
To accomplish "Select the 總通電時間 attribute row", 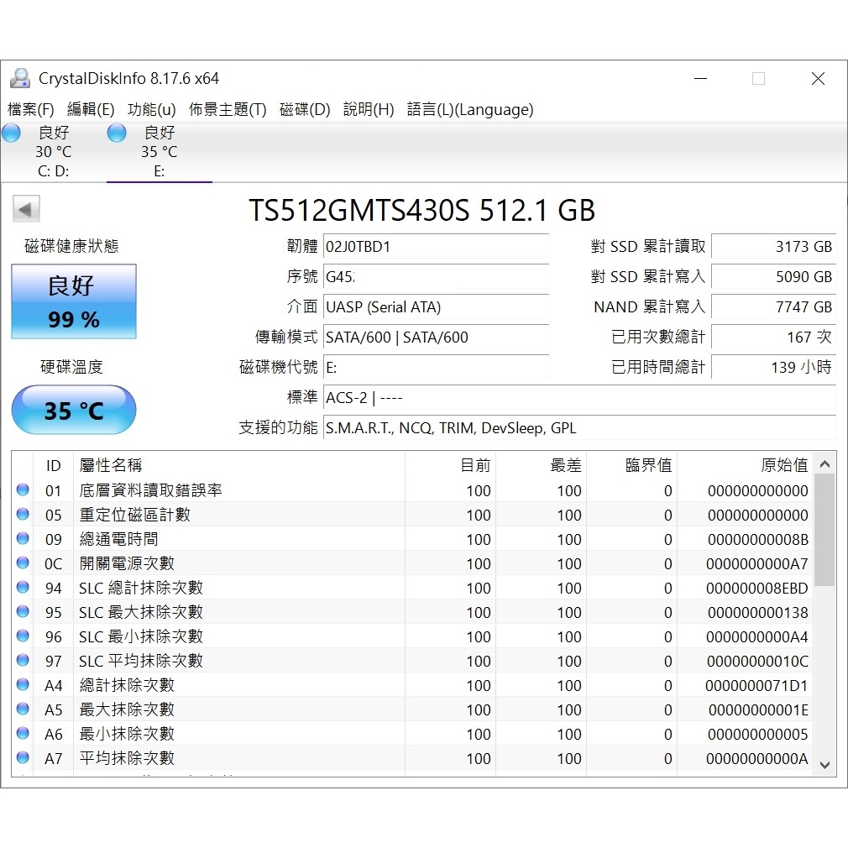I will click(412, 539).
